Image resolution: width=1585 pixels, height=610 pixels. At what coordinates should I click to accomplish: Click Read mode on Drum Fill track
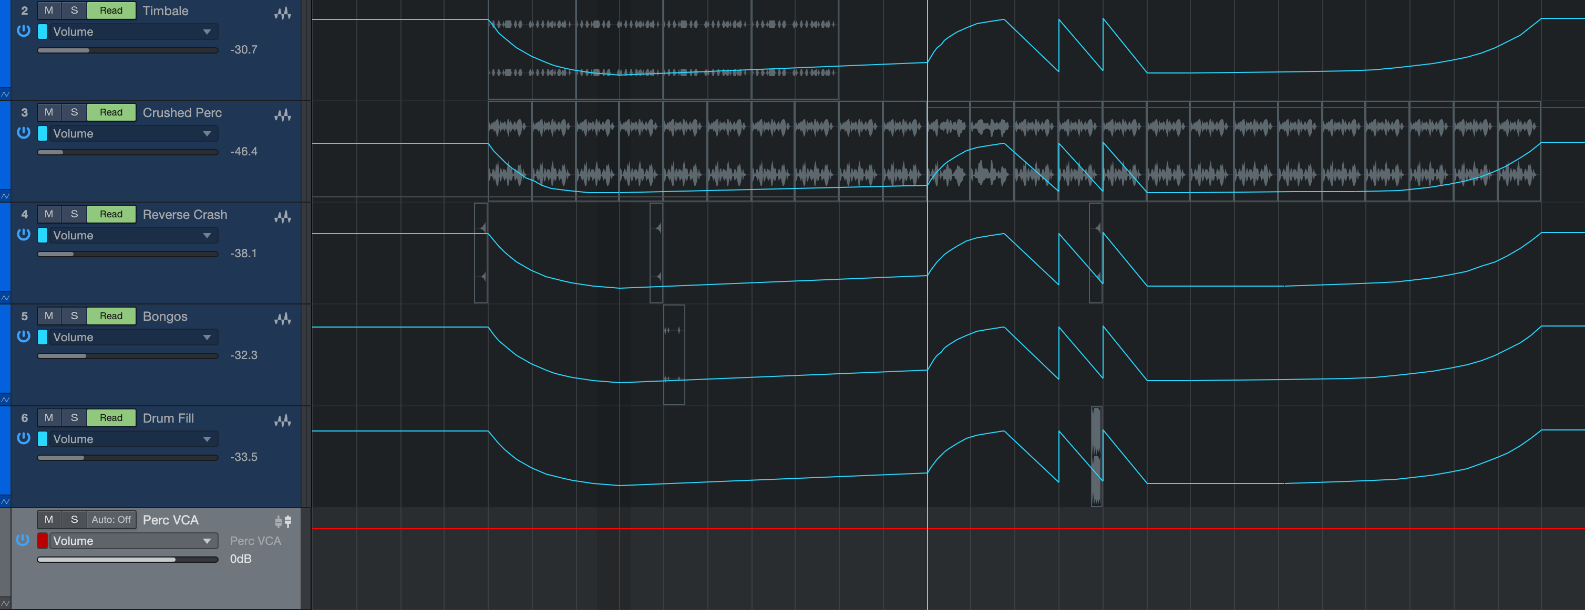(111, 417)
